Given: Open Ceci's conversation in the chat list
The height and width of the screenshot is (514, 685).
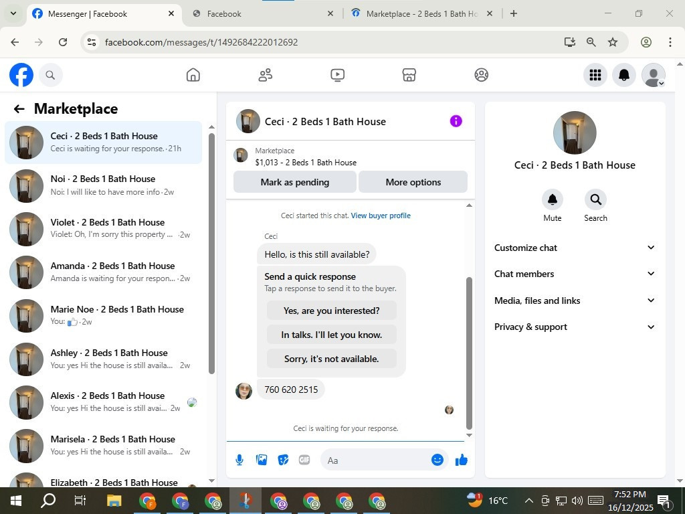Looking at the screenshot, I should (x=104, y=143).
